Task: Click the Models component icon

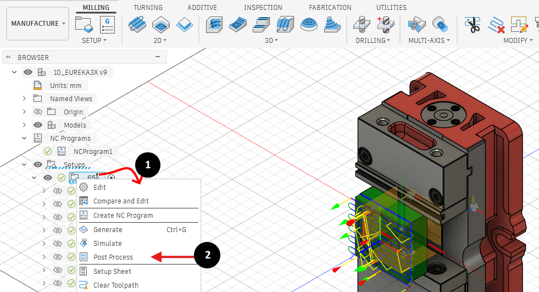Action: pos(52,125)
